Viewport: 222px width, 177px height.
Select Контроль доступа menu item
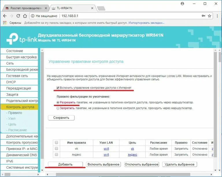coord(19,107)
